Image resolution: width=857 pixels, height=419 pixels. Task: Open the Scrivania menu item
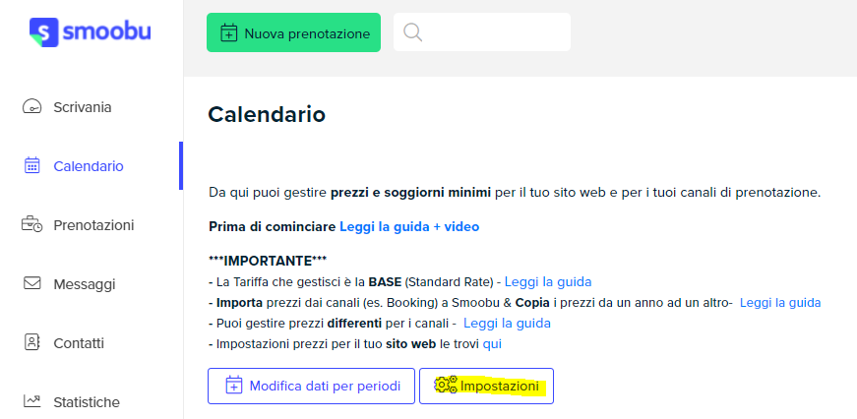(x=83, y=107)
